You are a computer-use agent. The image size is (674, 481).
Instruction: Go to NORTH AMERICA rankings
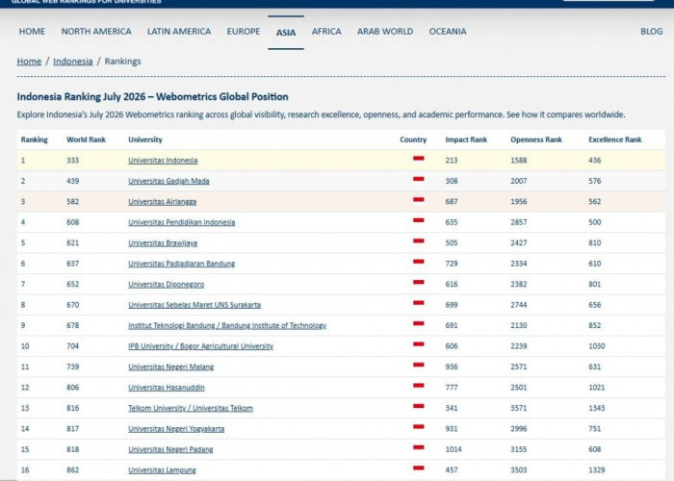click(x=96, y=32)
